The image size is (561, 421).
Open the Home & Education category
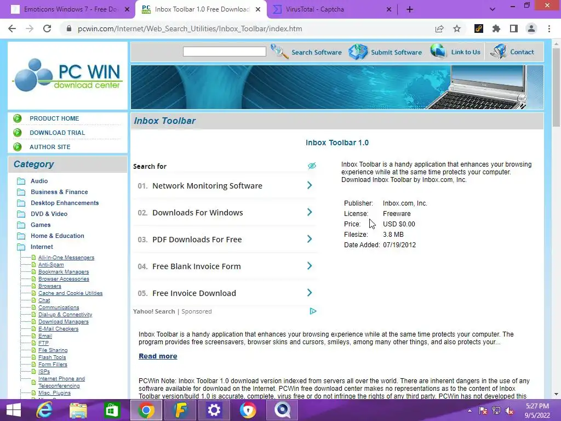pos(58,236)
